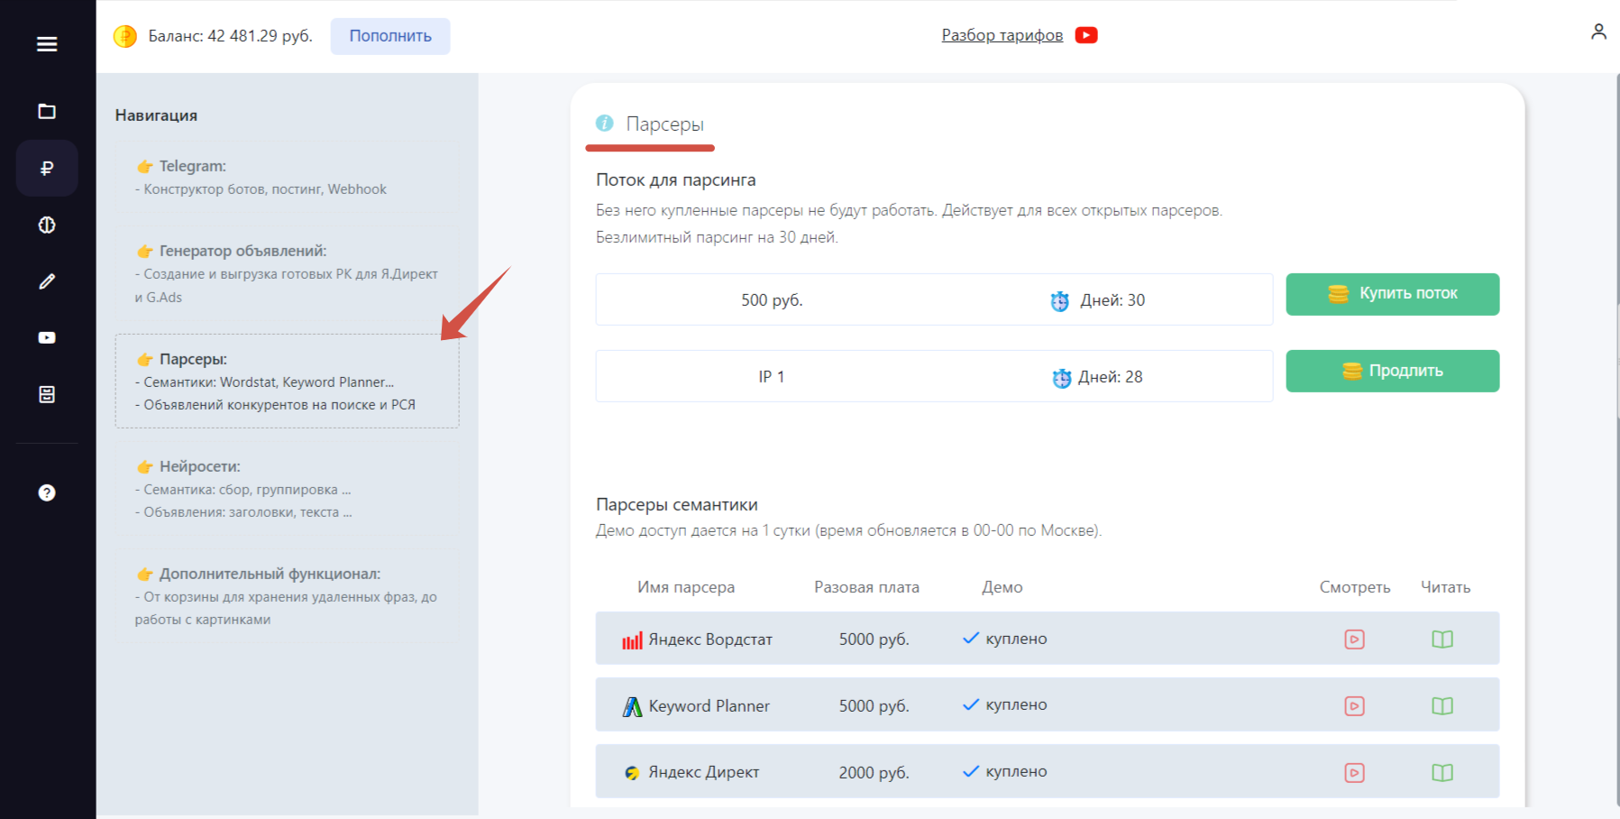This screenshot has height=819, width=1620.
Task: Click the brain icon in sidebar
Action: click(47, 225)
